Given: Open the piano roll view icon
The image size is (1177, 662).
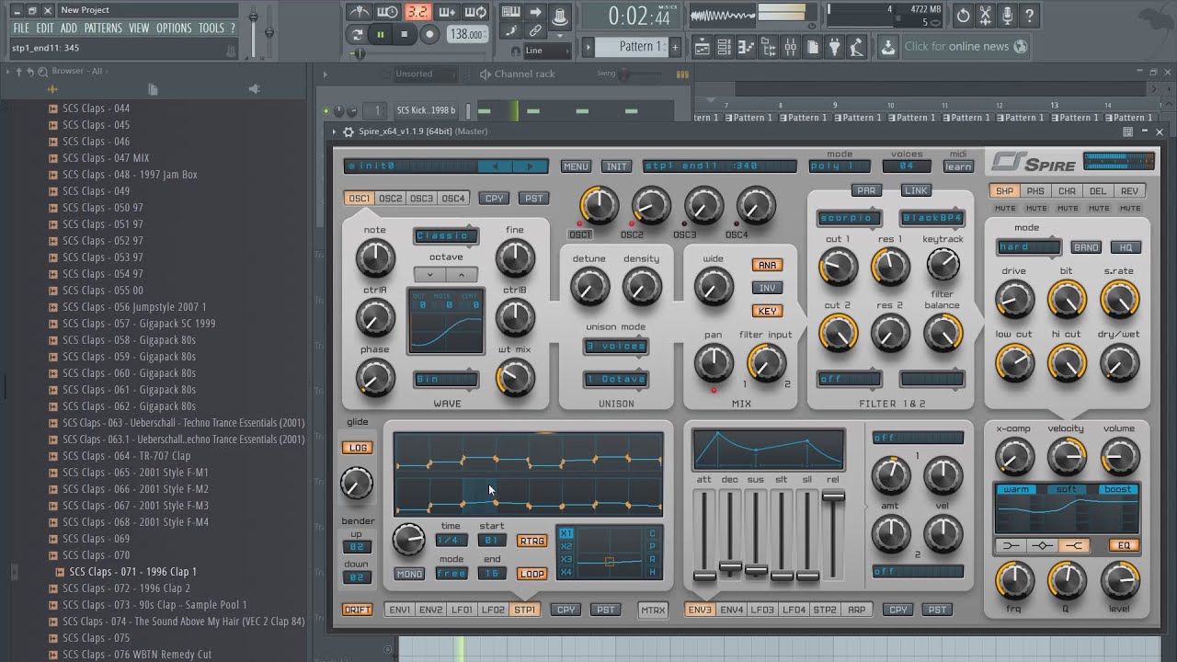Looking at the screenshot, I should (x=747, y=47).
